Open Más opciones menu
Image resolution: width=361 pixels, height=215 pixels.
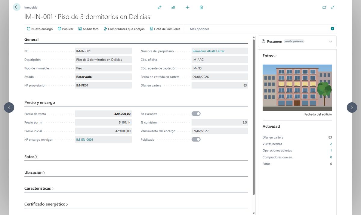click(x=199, y=29)
